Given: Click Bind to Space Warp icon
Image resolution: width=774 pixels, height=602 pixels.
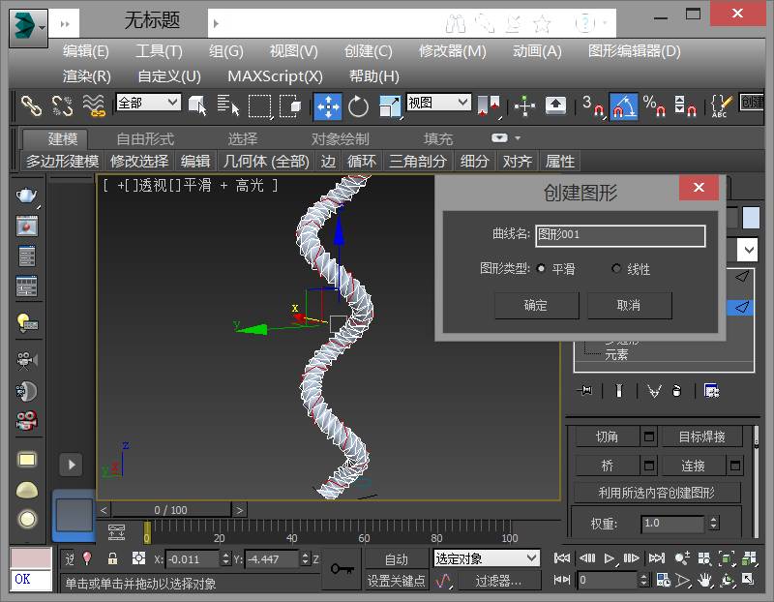Looking at the screenshot, I should (x=94, y=105).
